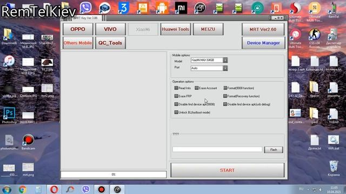Switch to Bandicam recorder in taskbar
Screen dimensions: 346x194
(101, 189)
